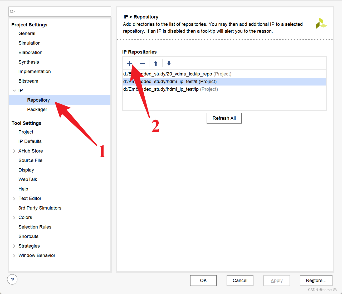This screenshot has width=342, height=294.
Task: Select Window Behavior settings item
Action: (37, 255)
